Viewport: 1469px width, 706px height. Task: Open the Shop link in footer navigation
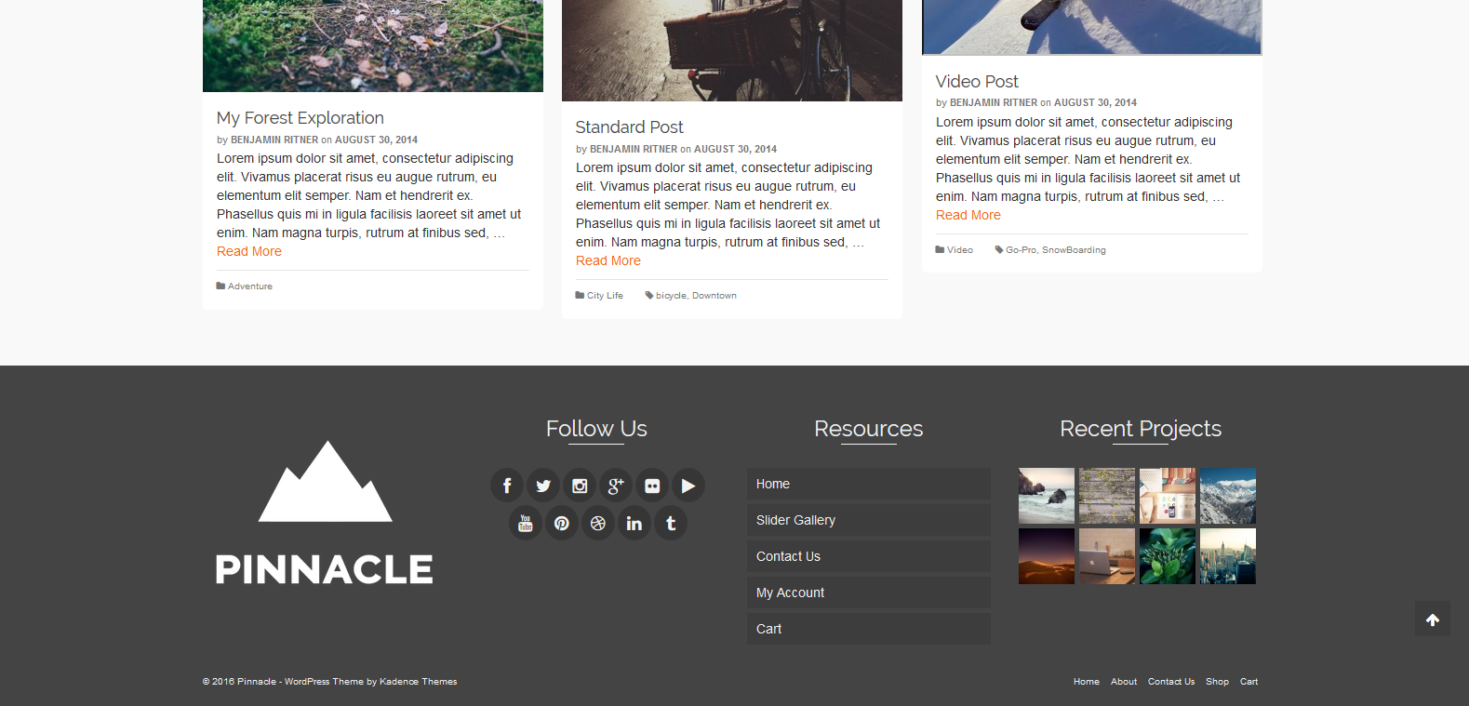coord(1217,682)
